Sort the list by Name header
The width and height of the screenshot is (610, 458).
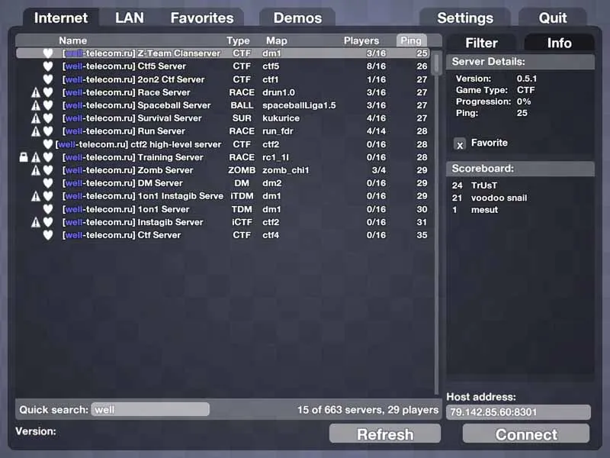[73, 40]
